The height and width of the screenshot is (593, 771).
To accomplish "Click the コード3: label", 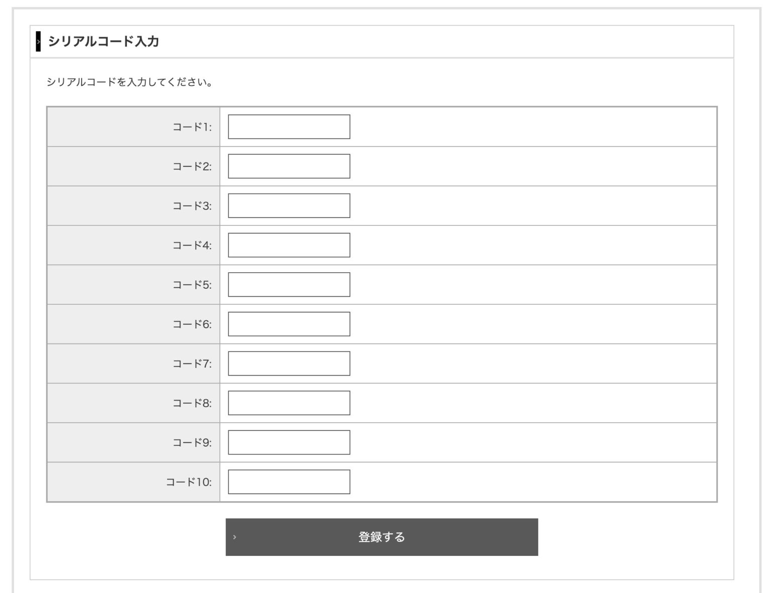I will pyautogui.click(x=192, y=206).
